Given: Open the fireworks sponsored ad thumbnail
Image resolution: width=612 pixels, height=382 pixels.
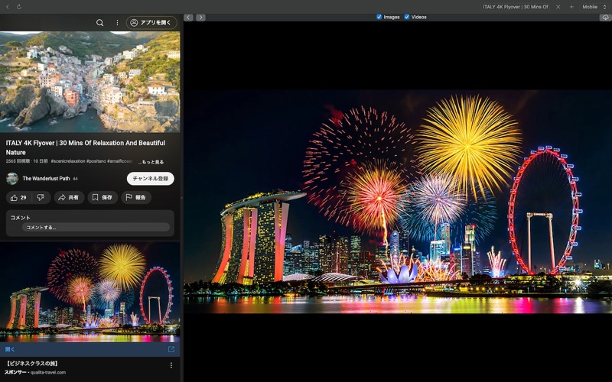Looking at the screenshot, I should [x=90, y=292].
